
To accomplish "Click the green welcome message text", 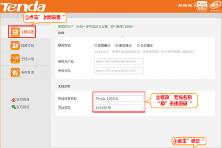I will [x=96, y=27].
